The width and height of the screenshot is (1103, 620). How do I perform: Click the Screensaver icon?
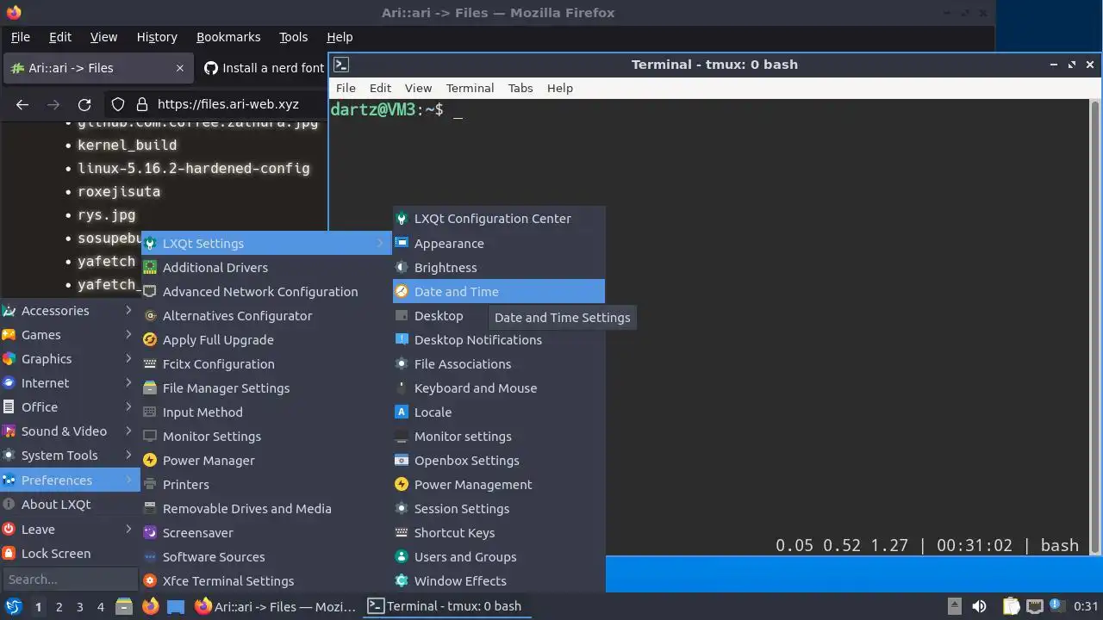point(150,533)
